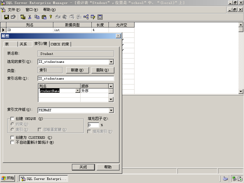
Task: Click the grayed-out window with question mark icon
Action: coord(72,17)
